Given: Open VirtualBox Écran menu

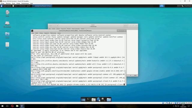Looking at the screenshot, I should 13,3.
